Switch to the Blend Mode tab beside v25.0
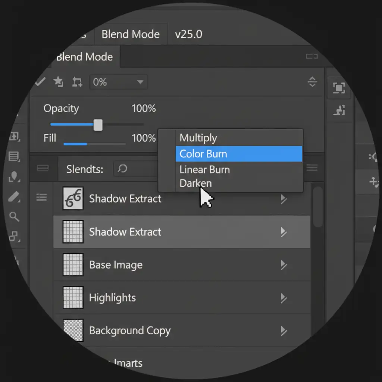382x382 pixels. point(131,34)
